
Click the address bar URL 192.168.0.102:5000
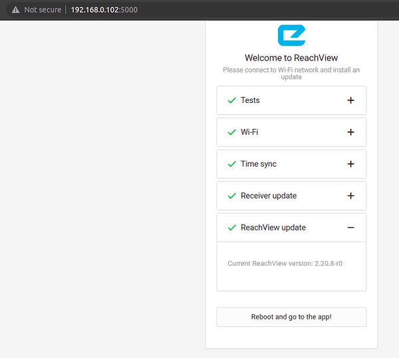104,10
